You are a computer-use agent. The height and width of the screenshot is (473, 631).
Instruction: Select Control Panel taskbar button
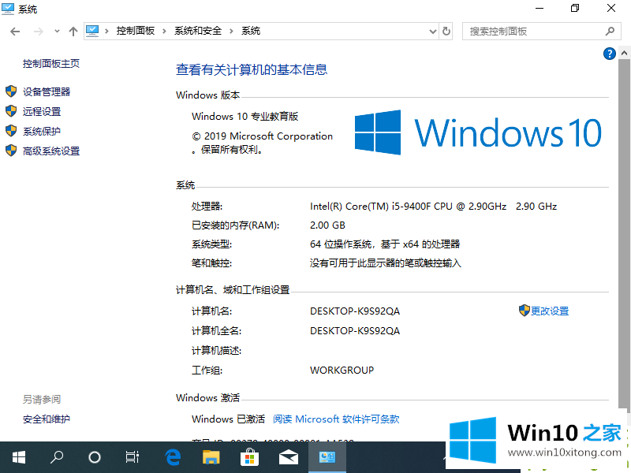[x=327, y=457]
